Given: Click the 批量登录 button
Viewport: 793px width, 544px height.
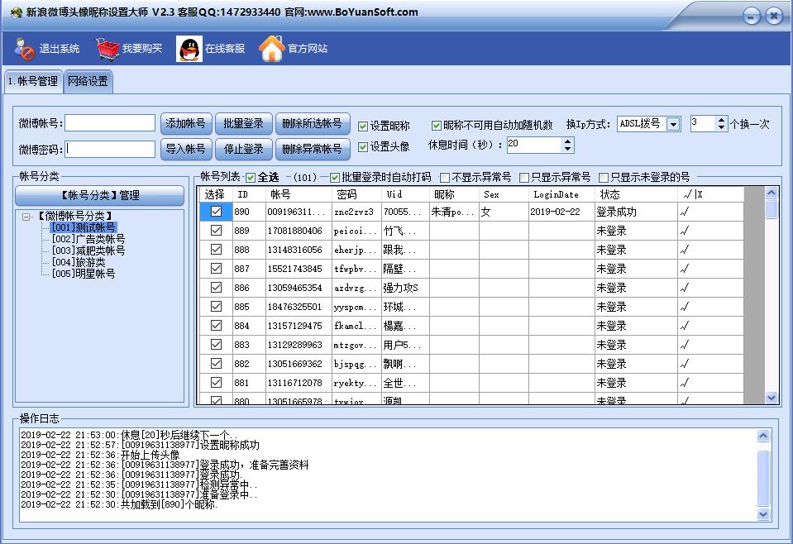Looking at the screenshot, I should 244,123.
